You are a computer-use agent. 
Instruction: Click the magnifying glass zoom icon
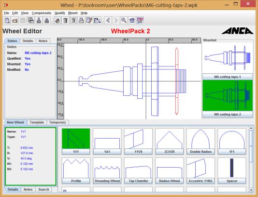[x=124, y=21]
